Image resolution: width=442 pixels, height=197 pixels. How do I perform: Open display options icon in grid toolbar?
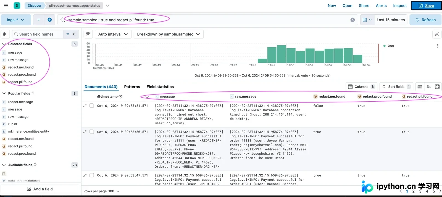click(x=428, y=87)
